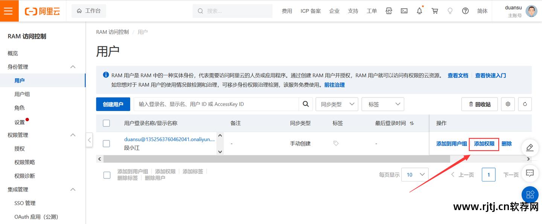The image size is (542, 224).
Task: Collapse the 权限管理 section
Action: (x=73, y=135)
